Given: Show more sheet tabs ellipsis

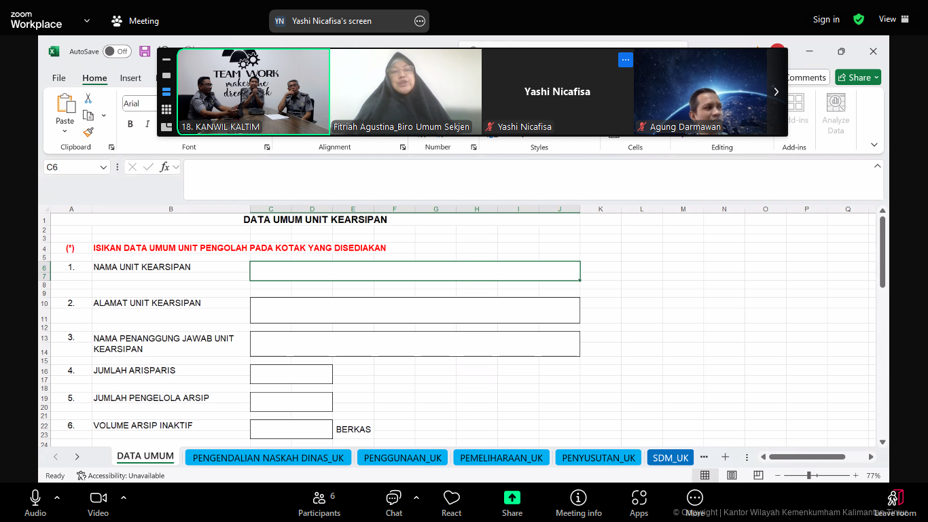Looking at the screenshot, I should point(704,457).
